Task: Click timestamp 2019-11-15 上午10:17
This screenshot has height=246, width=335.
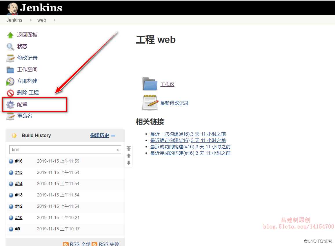Action: click(58, 229)
